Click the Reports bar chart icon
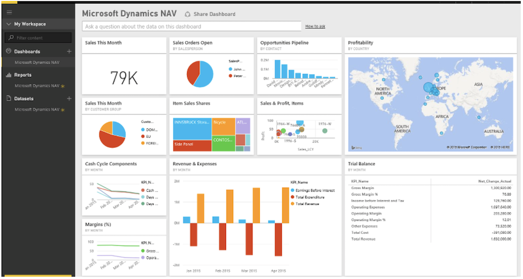 pos(9,75)
